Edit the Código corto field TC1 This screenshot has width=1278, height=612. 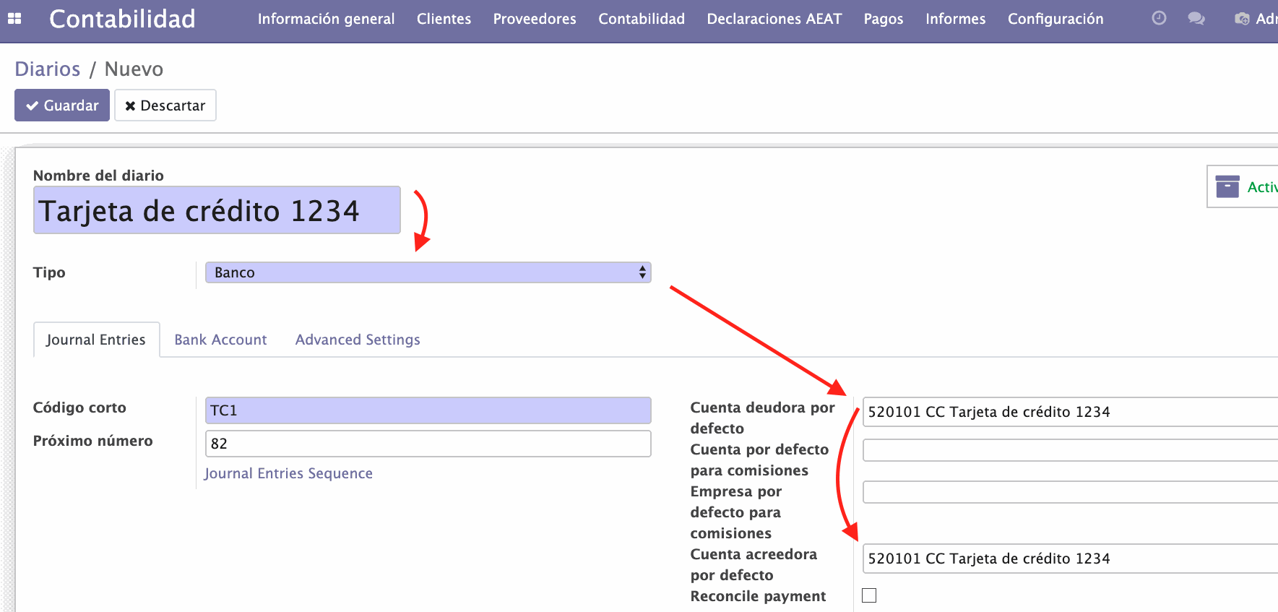coord(428,410)
